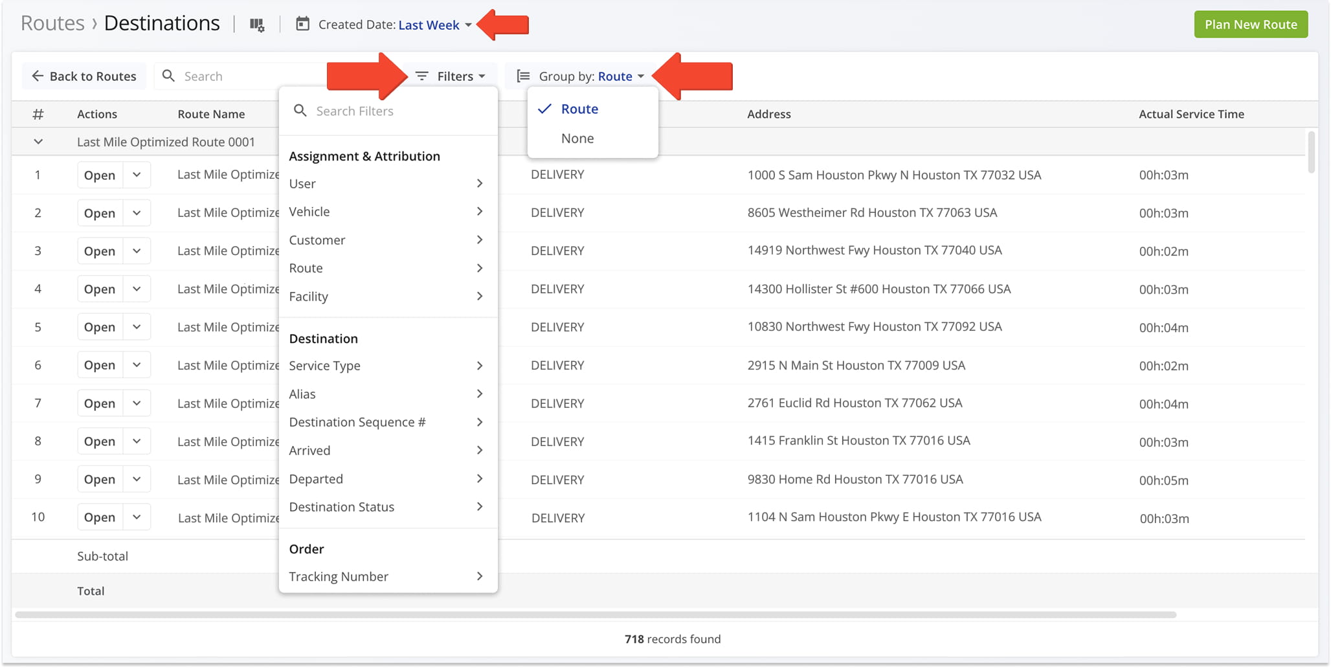Click the back arrow icon for Routes
This screenshot has width=1331, height=668.
(38, 76)
